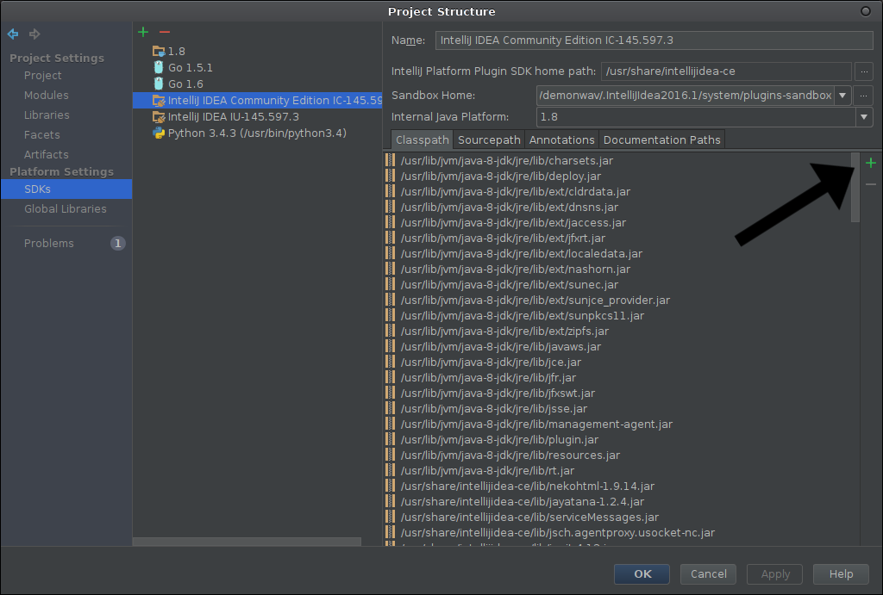883x595 pixels.
Task: Click the classpath list vertical scrollbar
Action: coord(855,187)
